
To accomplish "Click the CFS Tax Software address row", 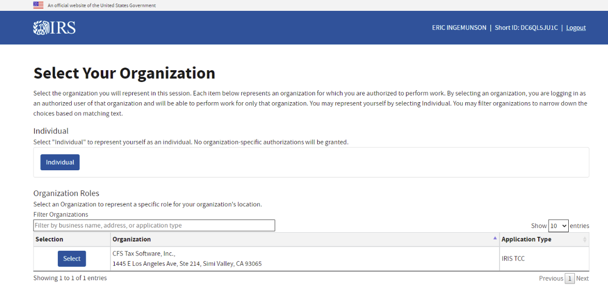I will pyautogui.click(x=187, y=264).
